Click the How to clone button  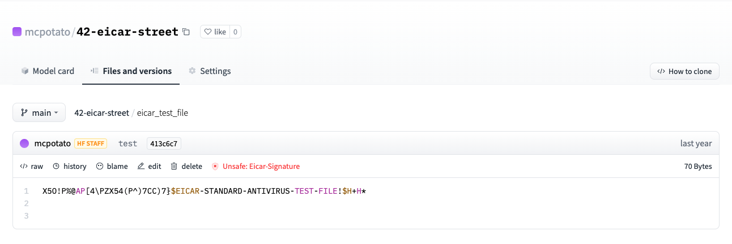pos(684,71)
